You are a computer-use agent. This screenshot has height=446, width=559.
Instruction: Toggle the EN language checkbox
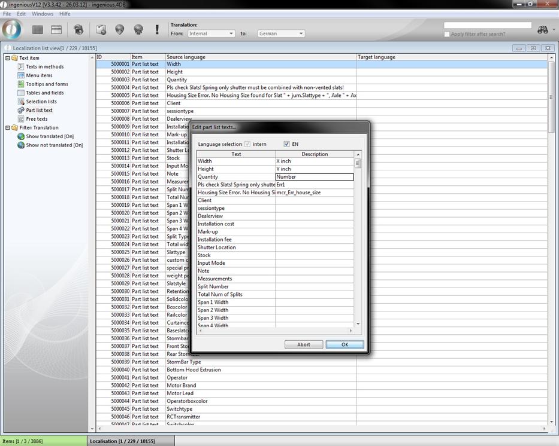coord(287,144)
